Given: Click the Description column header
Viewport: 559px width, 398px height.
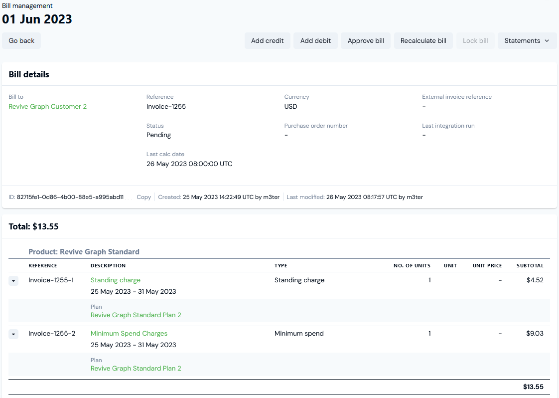Looking at the screenshot, I should [108, 265].
